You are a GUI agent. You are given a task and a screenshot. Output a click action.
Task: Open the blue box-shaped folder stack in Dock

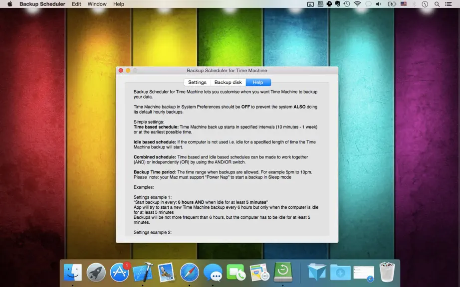pos(317,272)
